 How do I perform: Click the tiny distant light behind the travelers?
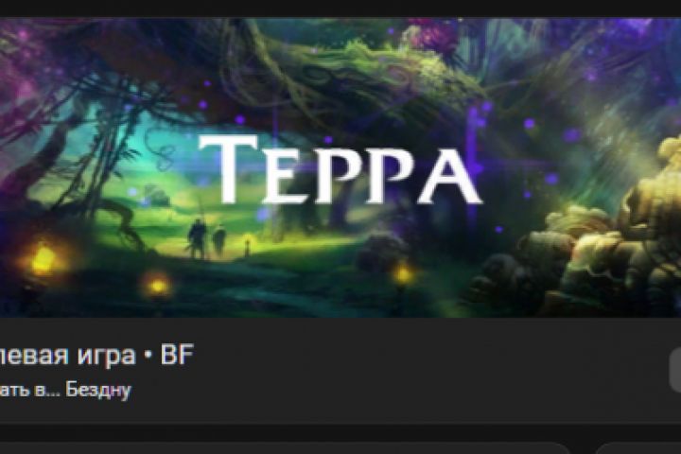tap(248, 240)
